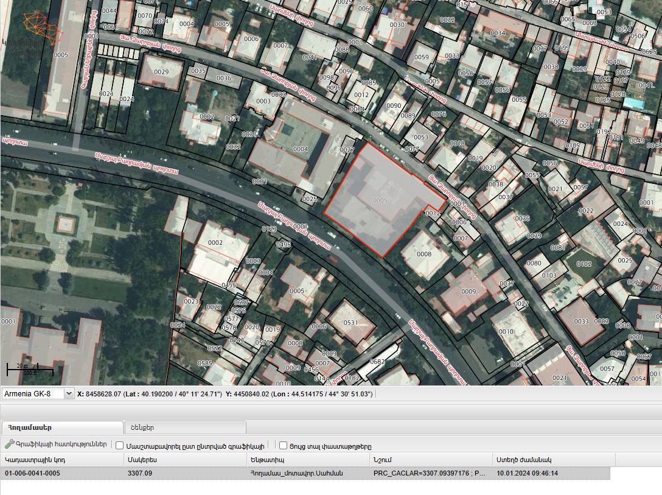Click the Ենթատիպ column header
The height and width of the screenshot is (495, 662).
[308, 460]
